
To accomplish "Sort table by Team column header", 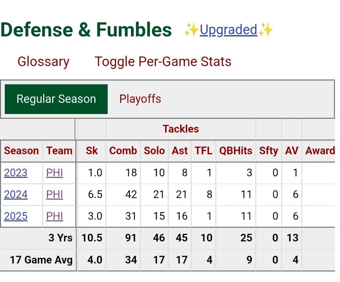I will tap(59, 151).
